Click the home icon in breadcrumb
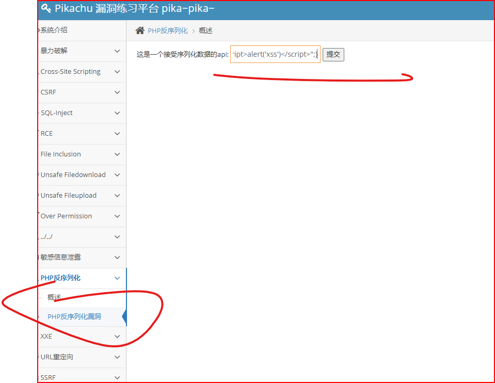Image resolution: width=495 pixels, height=383 pixels. (x=140, y=30)
